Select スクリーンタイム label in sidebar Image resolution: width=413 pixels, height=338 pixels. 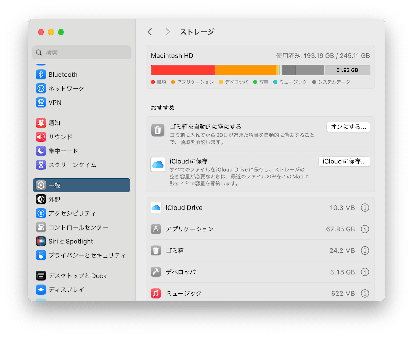click(72, 165)
